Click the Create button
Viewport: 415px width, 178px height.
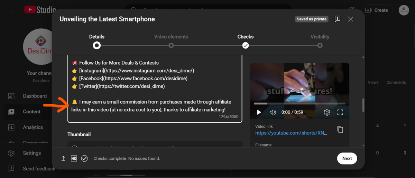(x=377, y=10)
